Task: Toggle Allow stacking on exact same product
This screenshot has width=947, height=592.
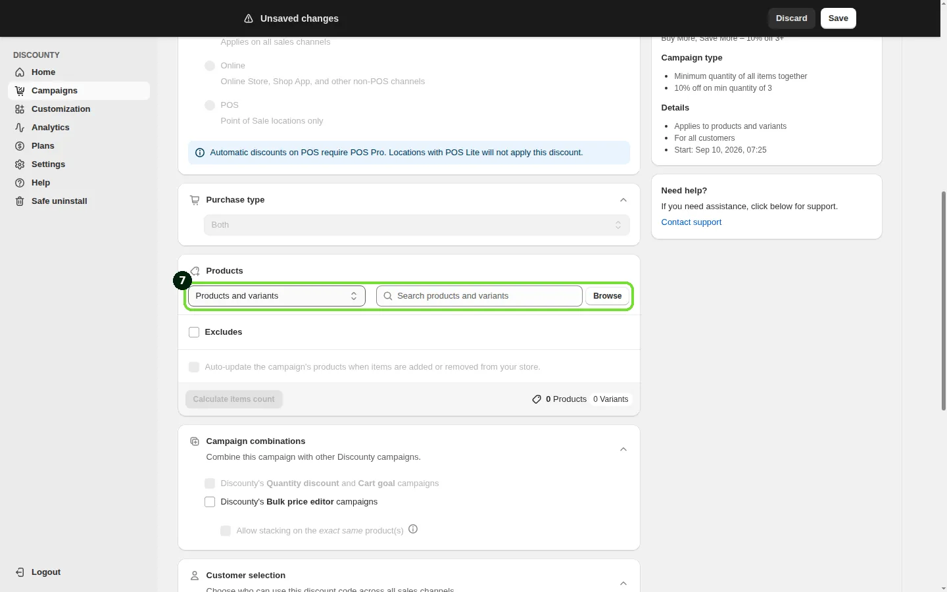Action: [x=226, y=531]
